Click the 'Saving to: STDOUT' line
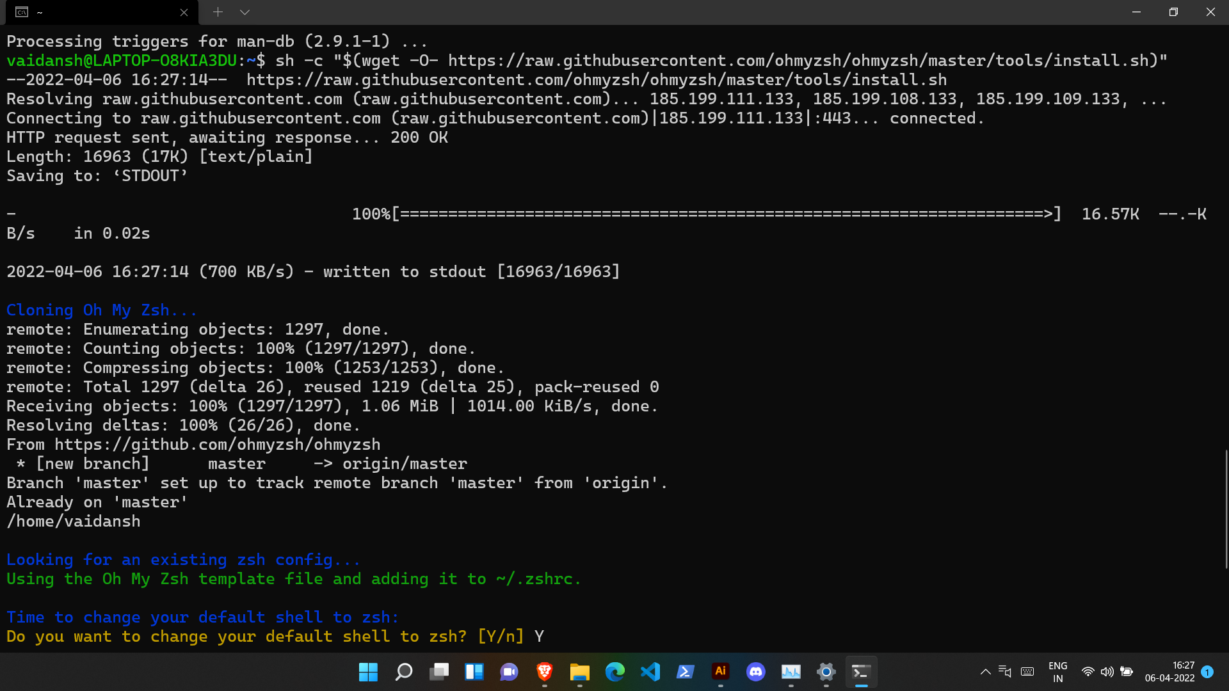This screenshot has height=691, width=1229. [97, 176]
